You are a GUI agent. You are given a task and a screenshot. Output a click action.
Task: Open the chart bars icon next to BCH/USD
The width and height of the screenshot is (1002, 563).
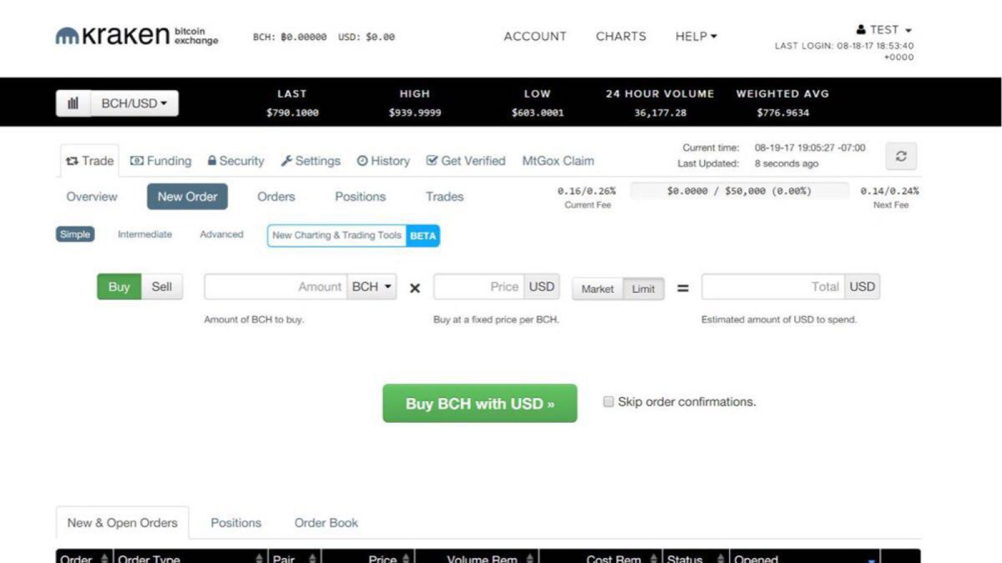point(73,103)
